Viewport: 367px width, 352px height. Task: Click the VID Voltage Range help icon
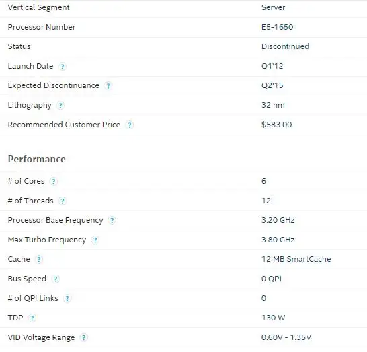click(83, 337)
